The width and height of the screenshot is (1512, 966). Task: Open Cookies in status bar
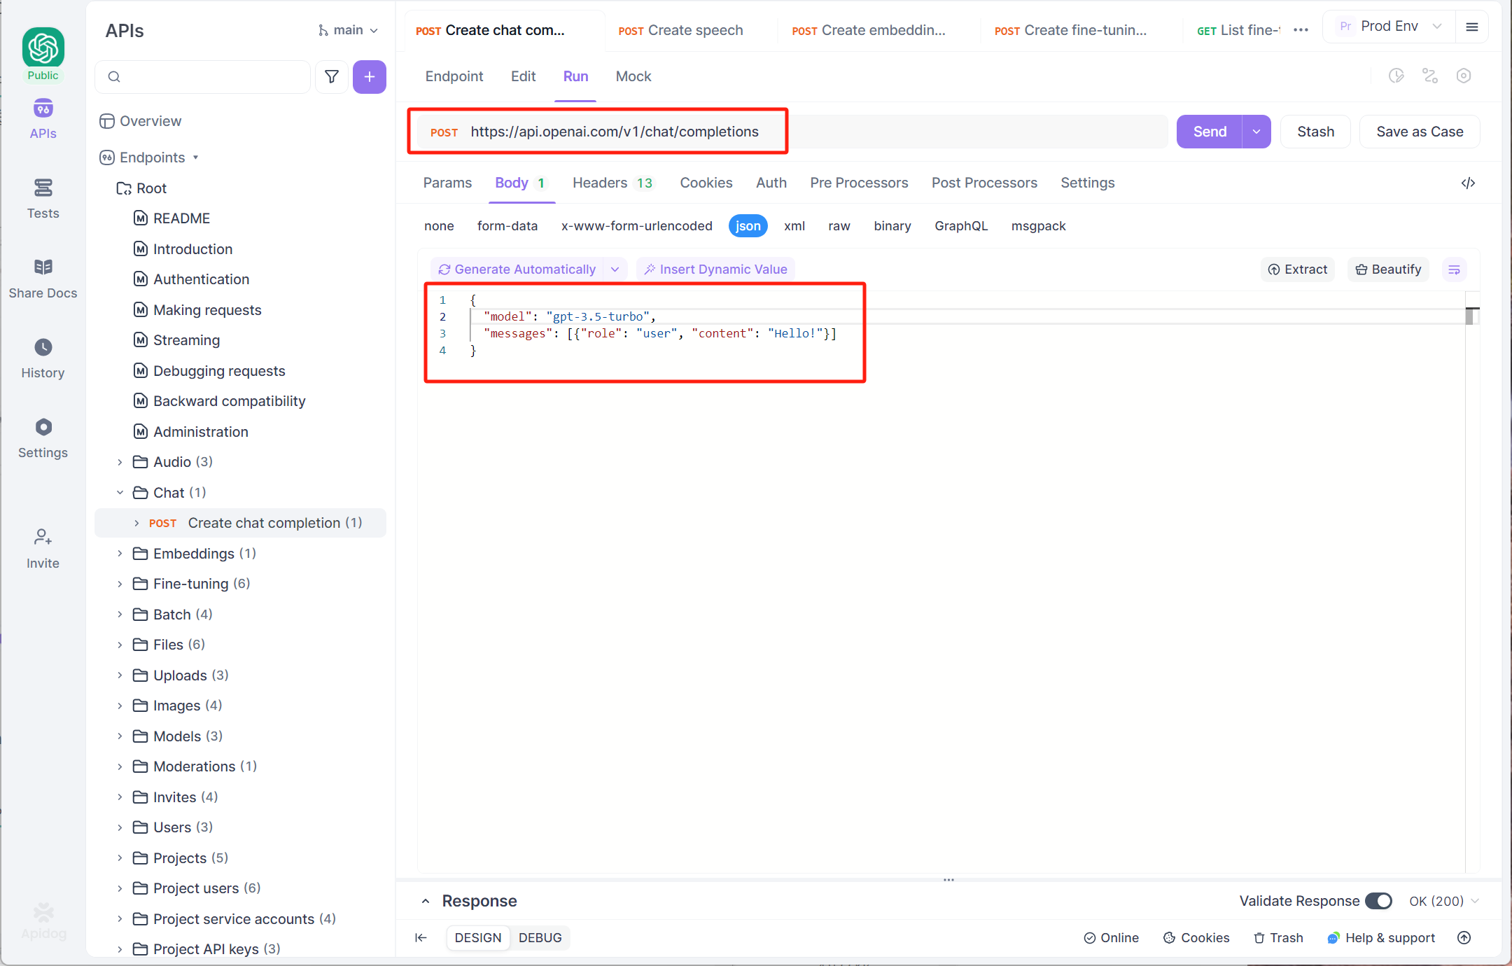[1196, 938]
